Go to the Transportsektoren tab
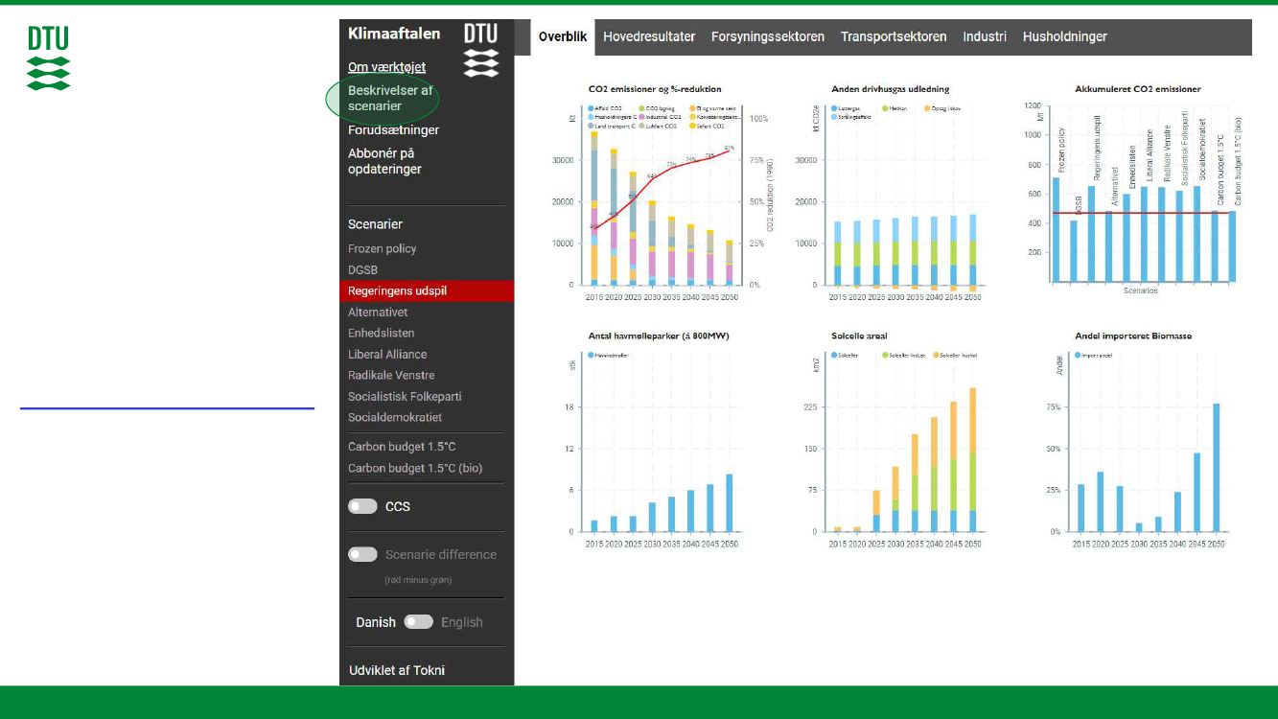 [894, 36]
